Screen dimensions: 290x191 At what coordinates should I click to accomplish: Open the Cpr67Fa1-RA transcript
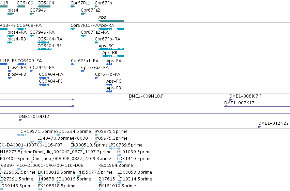[x=73, y=29]
